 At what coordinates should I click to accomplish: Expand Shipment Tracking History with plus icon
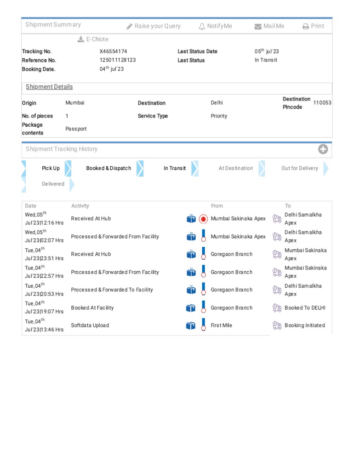coord(323,149)
